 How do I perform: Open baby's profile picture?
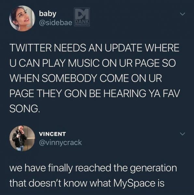tap(22, 19)
